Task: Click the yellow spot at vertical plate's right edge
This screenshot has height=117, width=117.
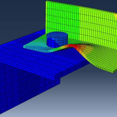Action: pyautogui.click(x=116, y=17)
